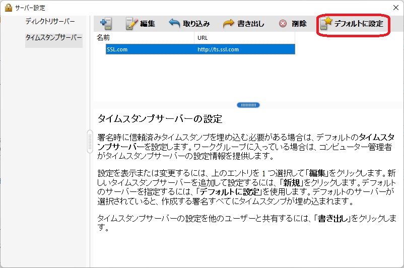The height and width of the screenshot is (268, 404).
Task: Open the ディレクトリサーバー category
Action: [x=50, y=22]
